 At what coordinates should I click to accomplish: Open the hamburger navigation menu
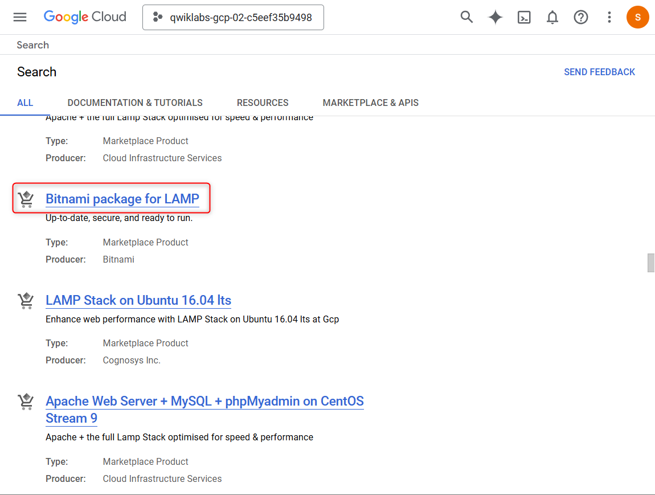[19, 17]
